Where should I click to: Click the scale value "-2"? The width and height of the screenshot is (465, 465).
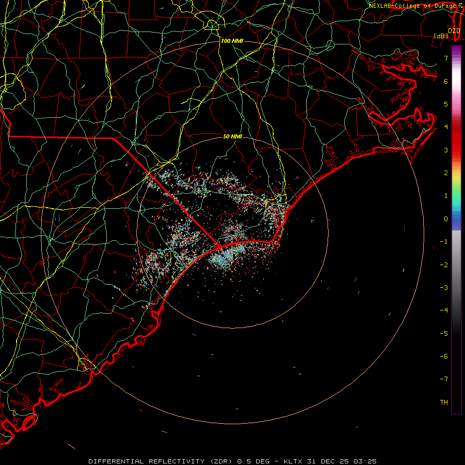444,265
